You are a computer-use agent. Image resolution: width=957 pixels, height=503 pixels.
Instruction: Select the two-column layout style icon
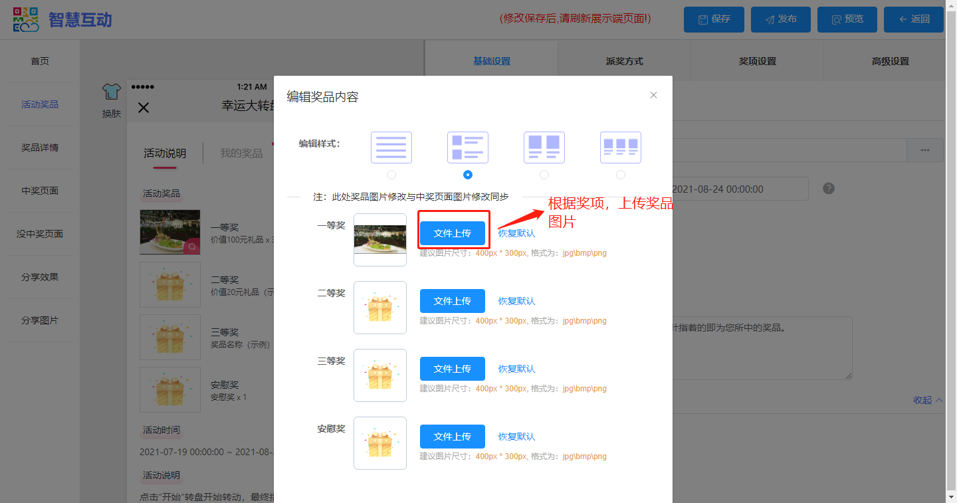tap(544, 147)
